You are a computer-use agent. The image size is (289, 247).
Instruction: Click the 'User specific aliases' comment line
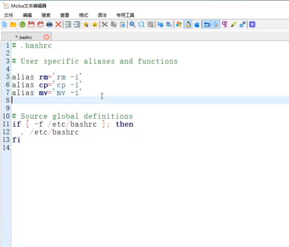[95, 61]
